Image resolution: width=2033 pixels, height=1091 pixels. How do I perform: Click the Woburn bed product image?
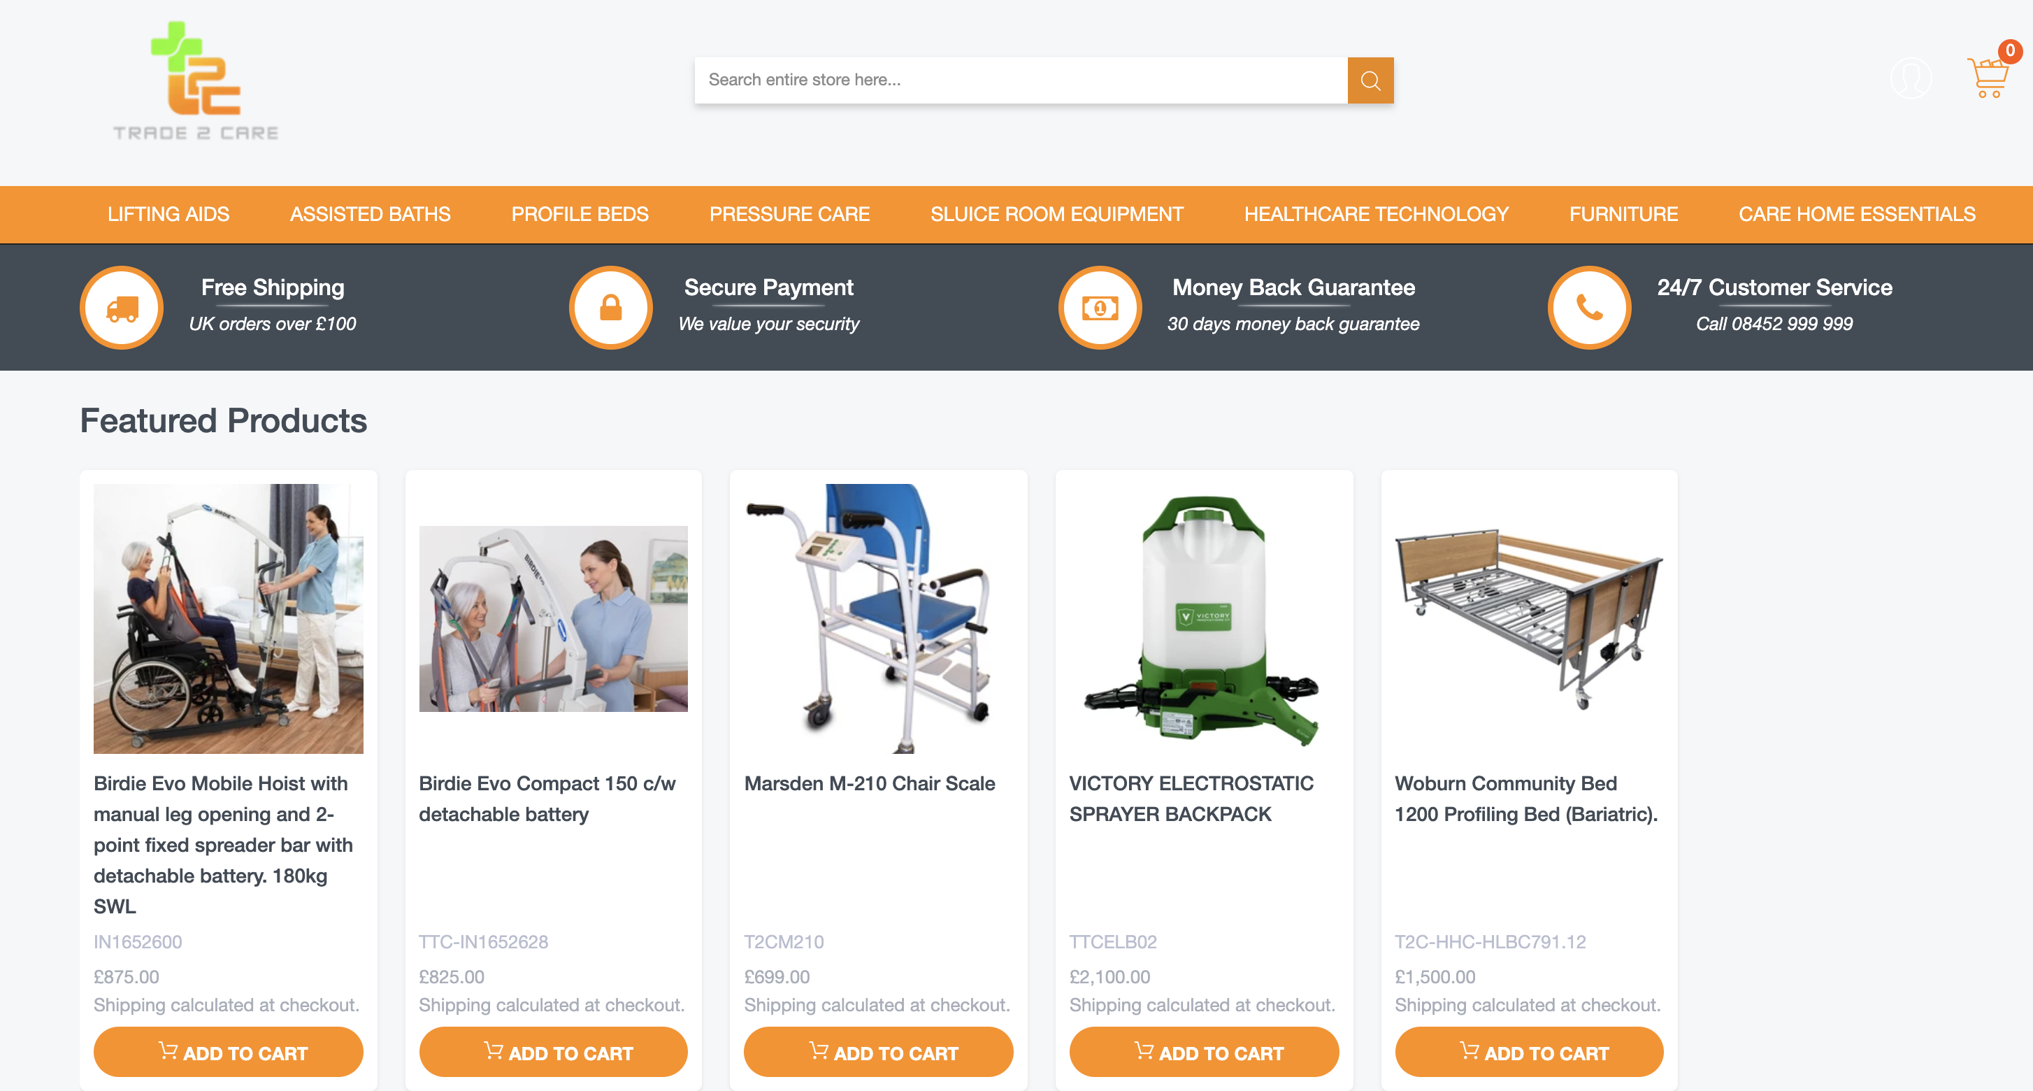click(x=1529, y=618)
